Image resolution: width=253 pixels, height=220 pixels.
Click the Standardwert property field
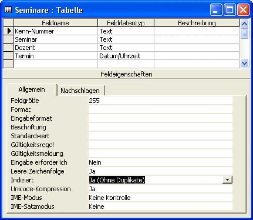click(160, 136)
